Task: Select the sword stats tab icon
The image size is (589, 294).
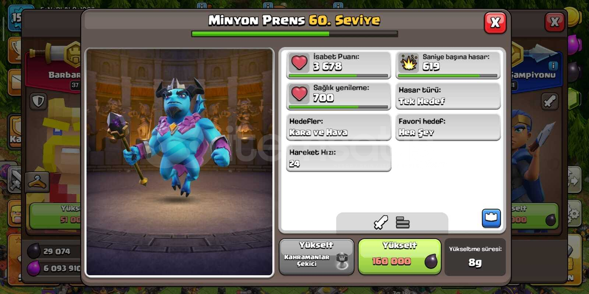Action: (x=381, y=222)
